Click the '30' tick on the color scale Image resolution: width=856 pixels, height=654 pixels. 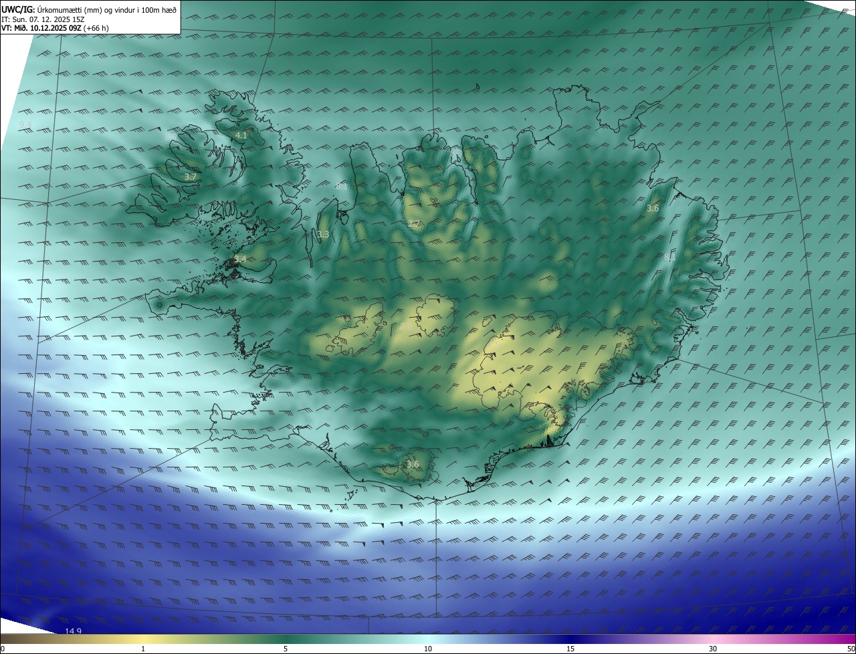click(713, 649)
